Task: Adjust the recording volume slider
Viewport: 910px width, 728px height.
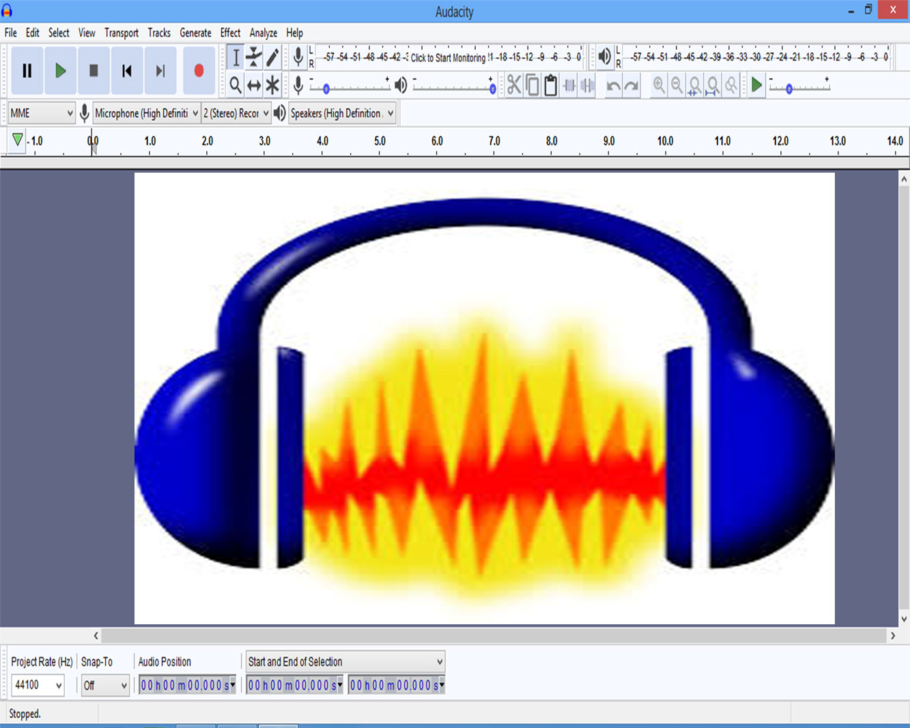Action: coord(350,86)
